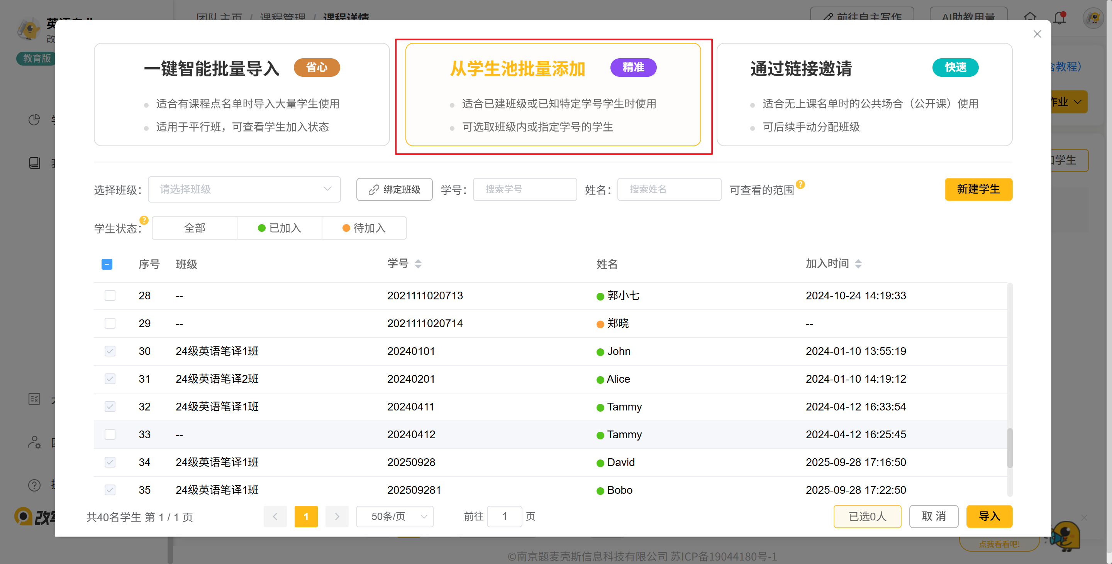Click the 搜索学号 input field
Viewport: 1112px width, 564px height.
coord(524,189)
